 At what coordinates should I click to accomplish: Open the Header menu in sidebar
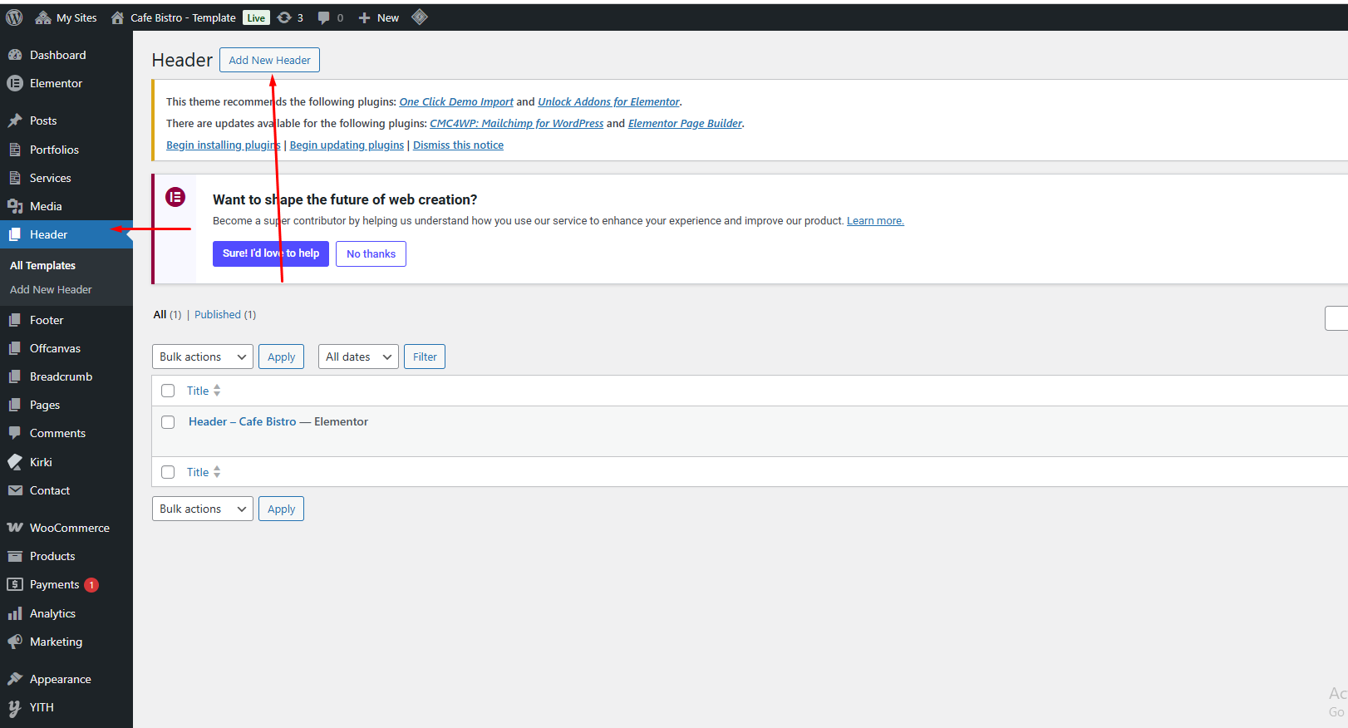(66, 234)
